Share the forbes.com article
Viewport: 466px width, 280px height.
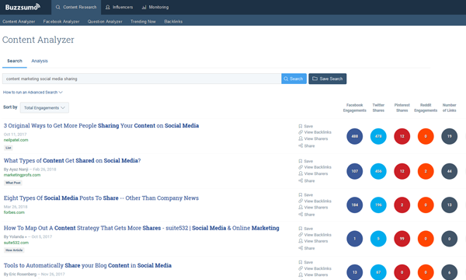307,215
